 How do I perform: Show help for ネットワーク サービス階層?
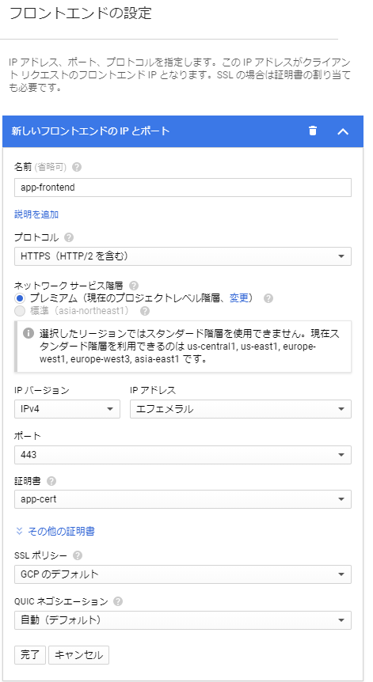coord(134,286)
